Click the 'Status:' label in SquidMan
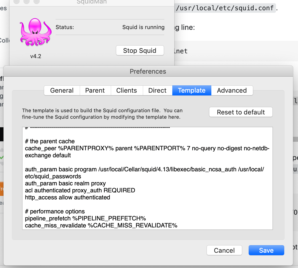 65,27
